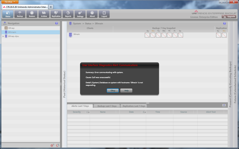Open the About toolbar section
Image resolution: width=239 pixels, height=149 pixels.
coord(92,14)
